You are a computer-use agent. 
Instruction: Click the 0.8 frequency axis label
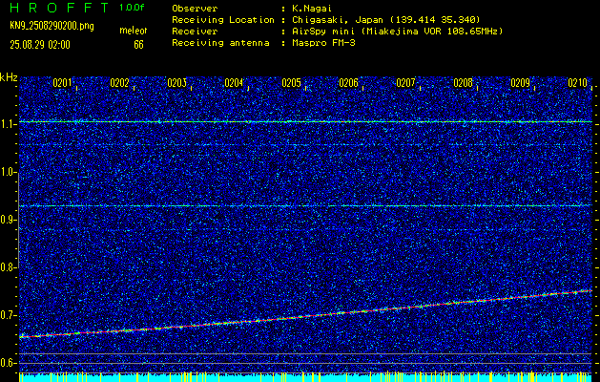click(x=8, y=267)
